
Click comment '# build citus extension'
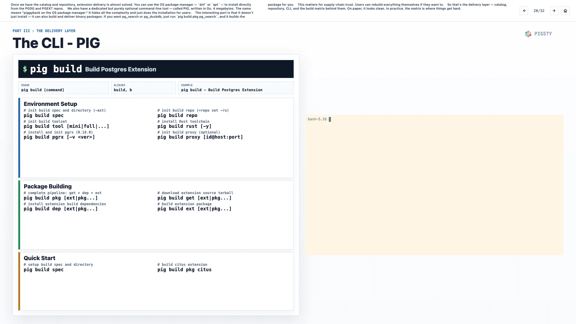tap(182, 265)
